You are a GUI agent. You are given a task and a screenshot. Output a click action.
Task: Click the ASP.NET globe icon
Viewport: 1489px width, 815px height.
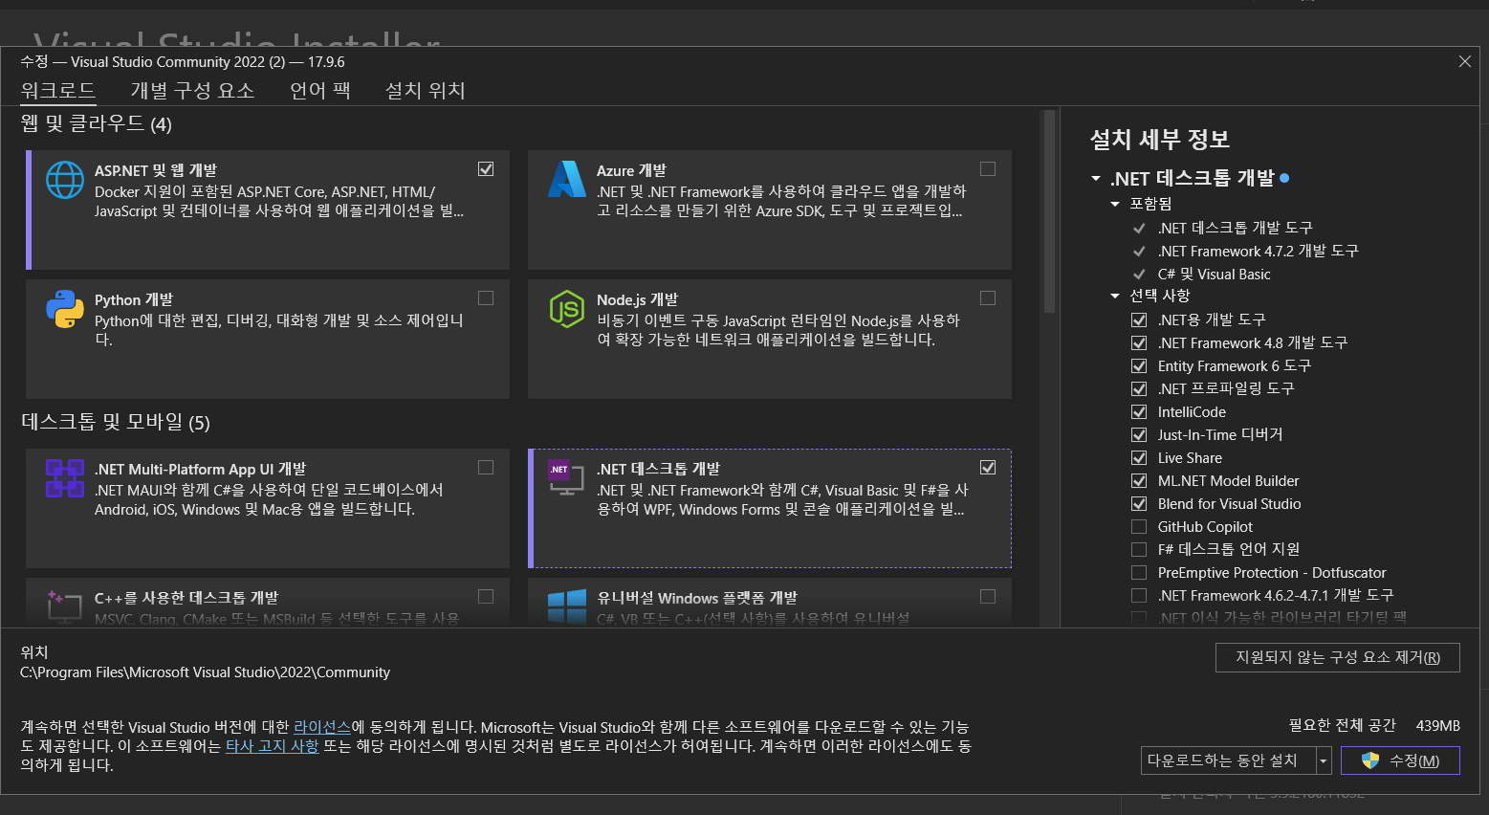[x=65, y=180]
